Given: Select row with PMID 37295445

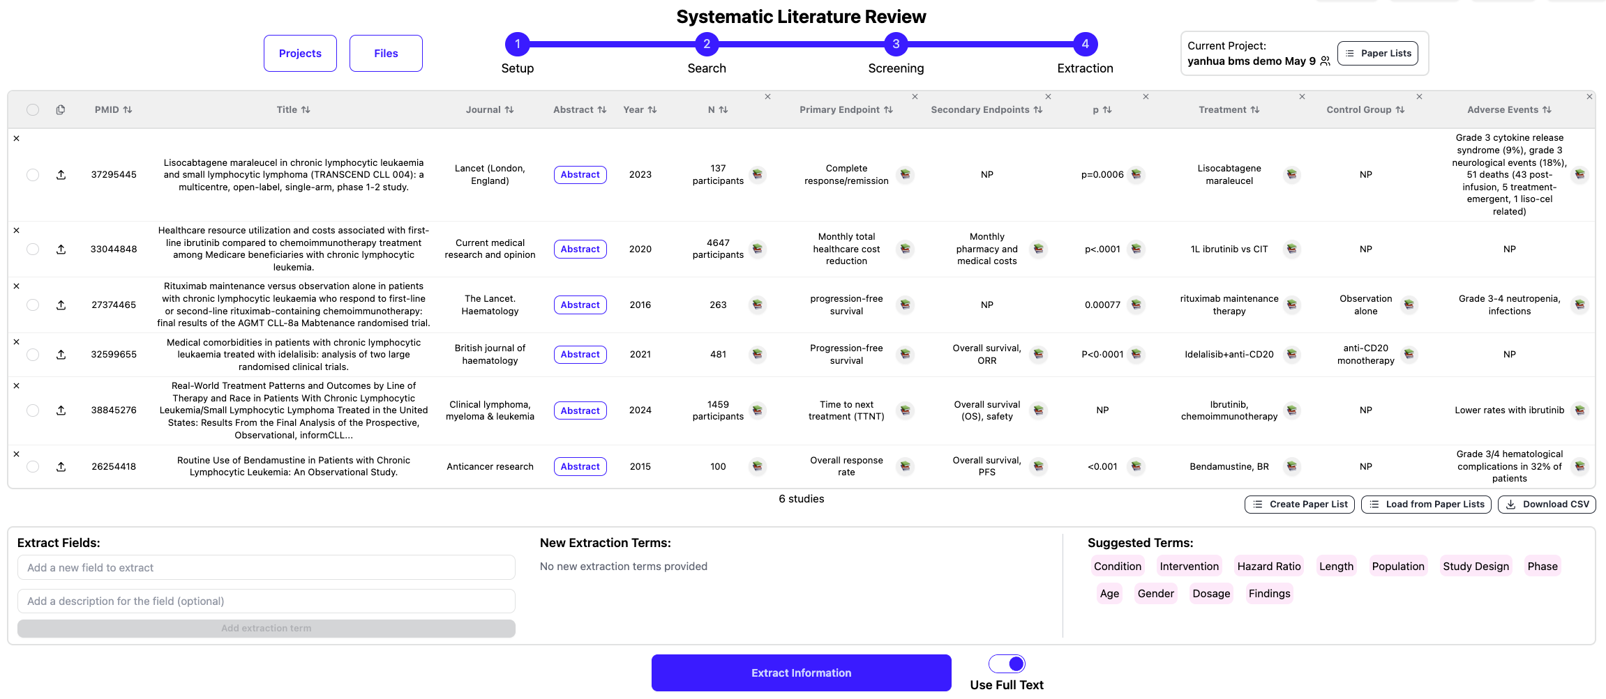Looking at the screenshot, I should 33,175.
